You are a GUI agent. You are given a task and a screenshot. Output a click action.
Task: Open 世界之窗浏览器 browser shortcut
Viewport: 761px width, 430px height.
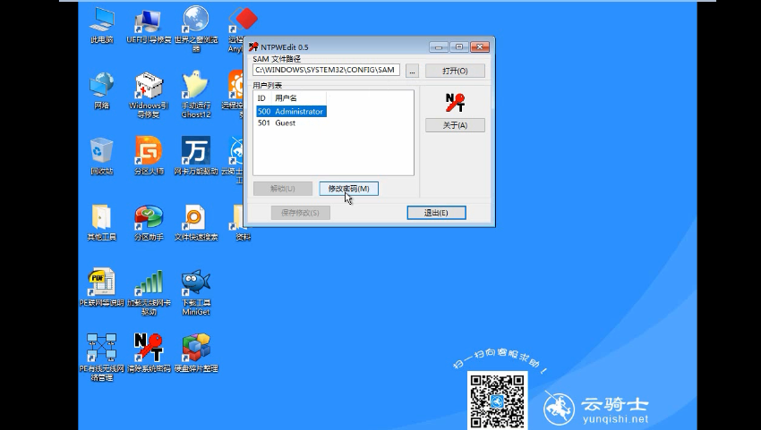196,30
